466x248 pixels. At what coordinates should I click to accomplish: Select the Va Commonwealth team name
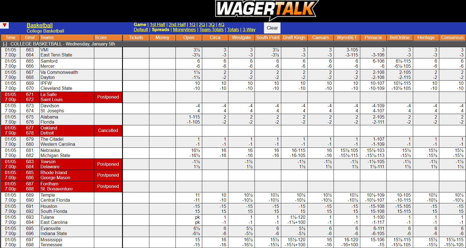[x=59, y=72]
